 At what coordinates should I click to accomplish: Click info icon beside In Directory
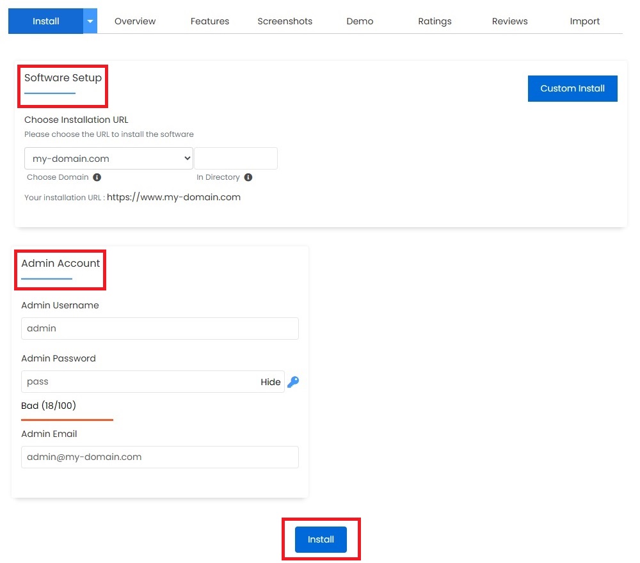[x=248, y=177]
